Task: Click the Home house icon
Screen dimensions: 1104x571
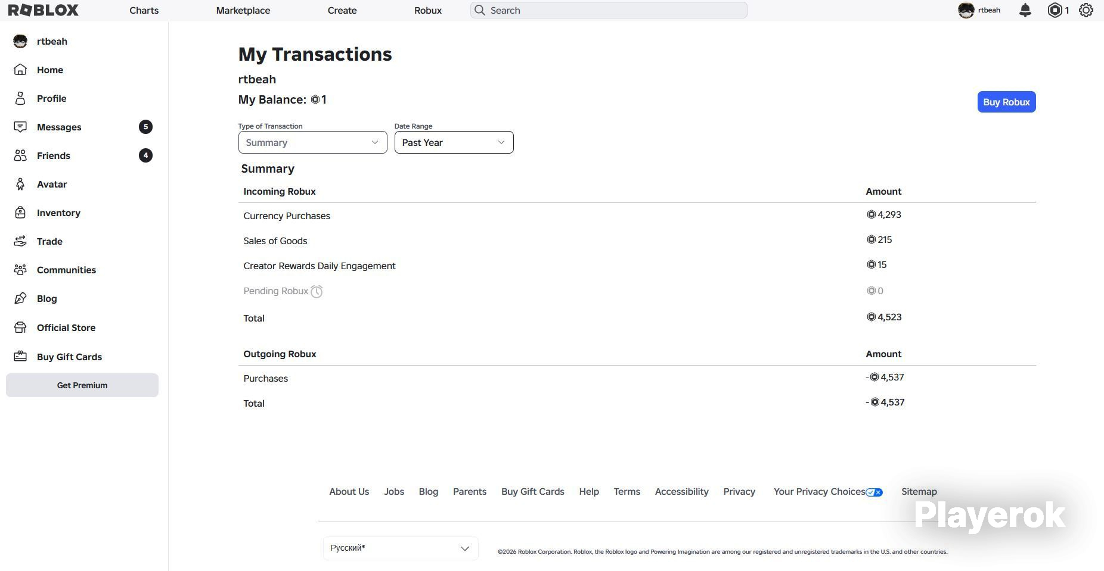Action: point(20,70)
